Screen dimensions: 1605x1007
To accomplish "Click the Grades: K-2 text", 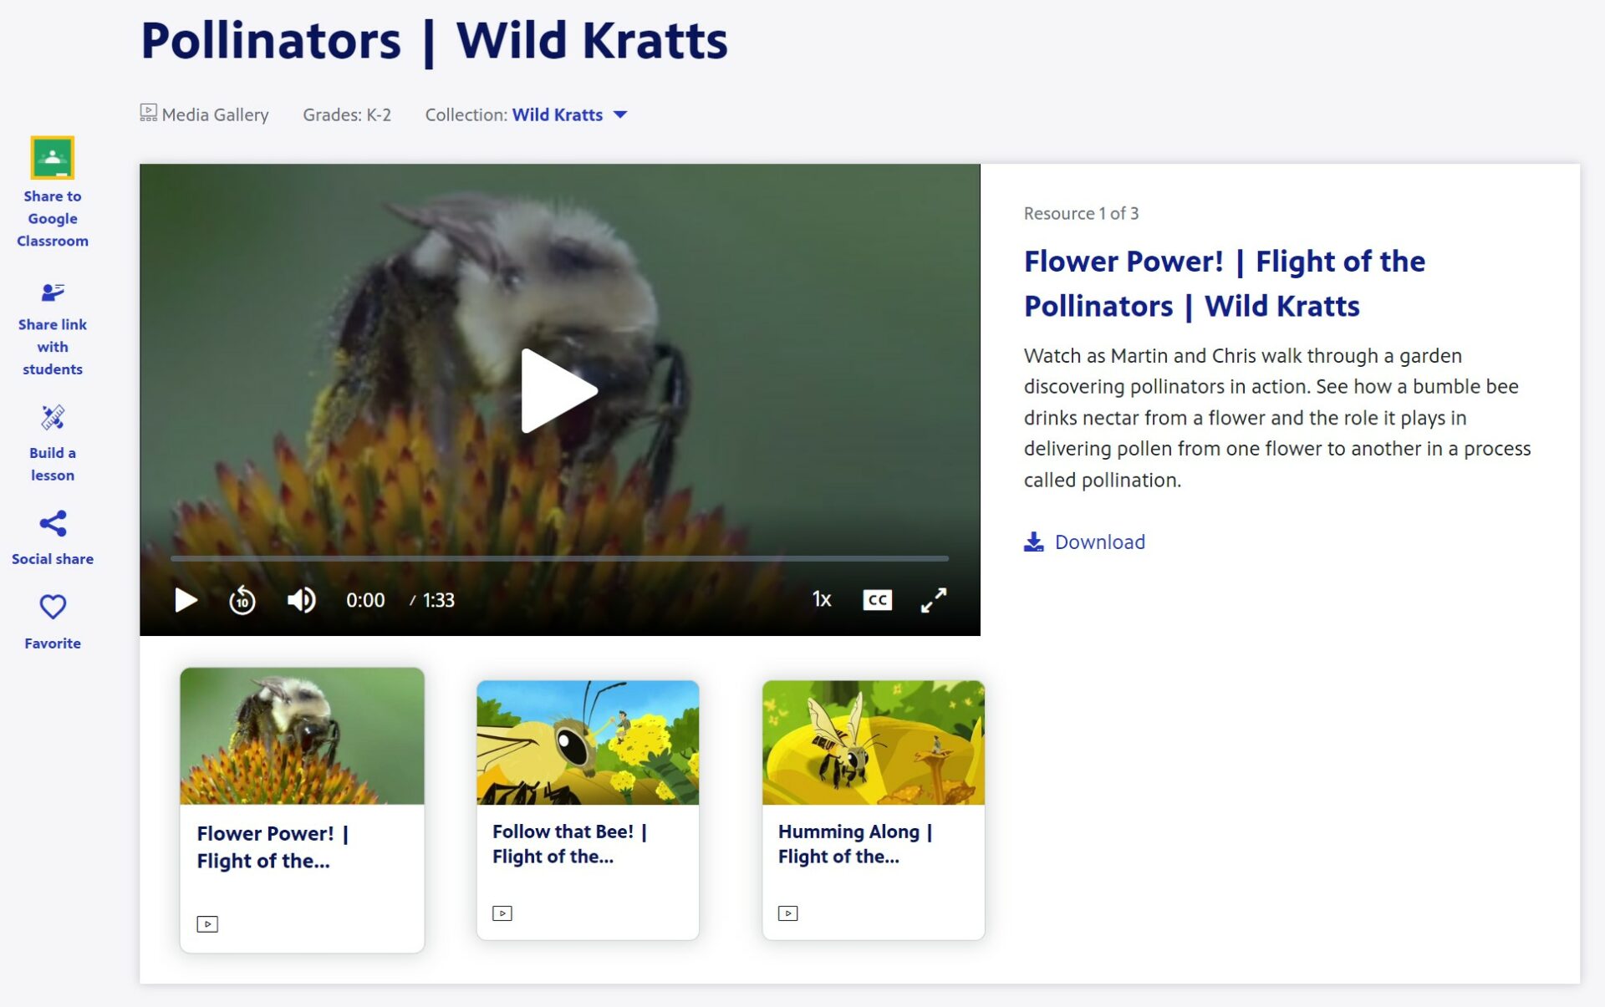I will [x=347, y=114].
